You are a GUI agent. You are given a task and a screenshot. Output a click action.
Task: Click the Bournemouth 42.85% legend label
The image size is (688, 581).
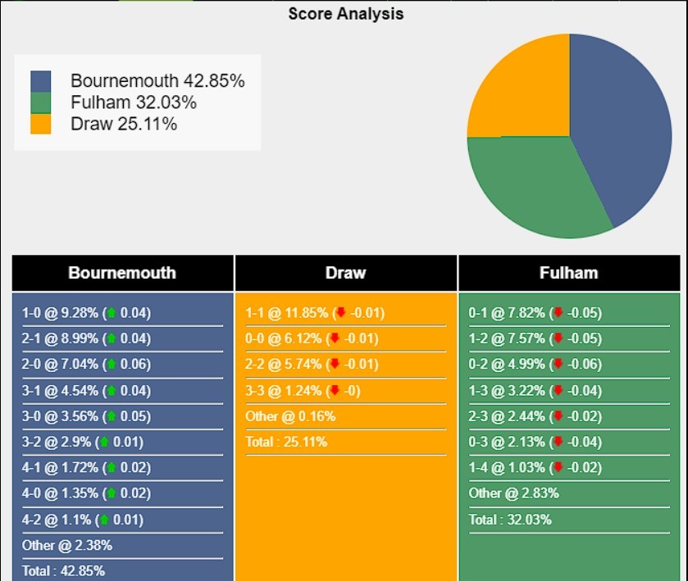click(x=157, y=81)
